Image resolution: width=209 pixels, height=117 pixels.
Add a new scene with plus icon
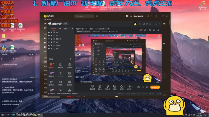click(72, 29)
